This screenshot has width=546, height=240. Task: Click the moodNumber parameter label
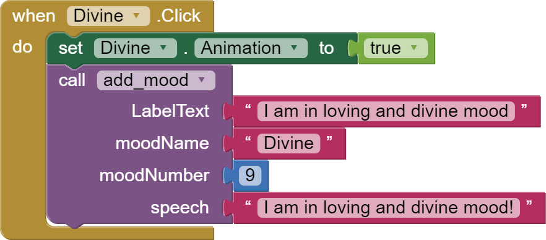[x=154, y=176]
